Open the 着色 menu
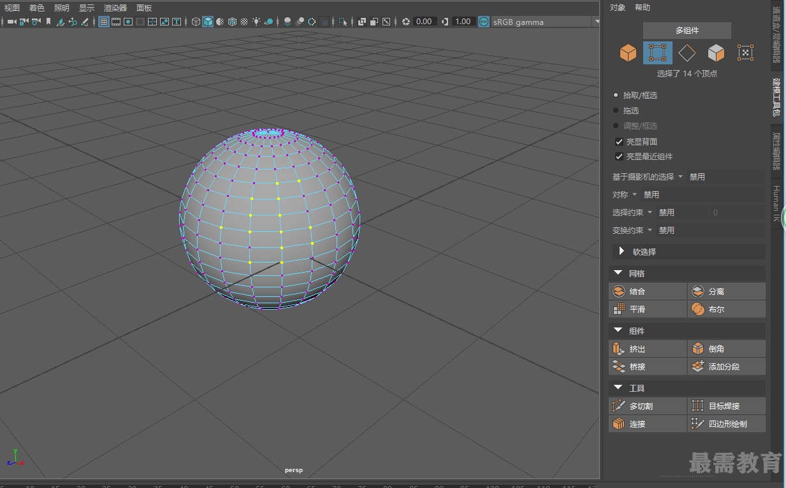Screen dimensions: 786x488 coord(37,8)
